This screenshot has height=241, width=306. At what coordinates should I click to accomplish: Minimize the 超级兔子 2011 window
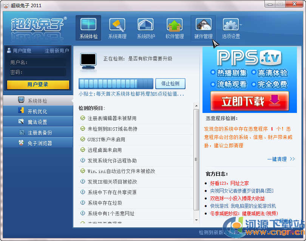click(270, 4)
